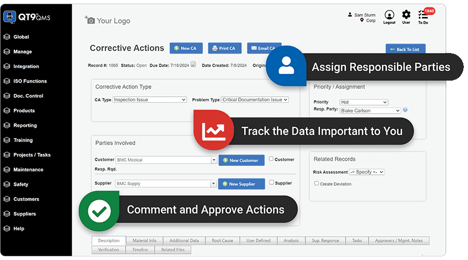
Task: Switch to the Analysis tab
Action: point(291,241)
